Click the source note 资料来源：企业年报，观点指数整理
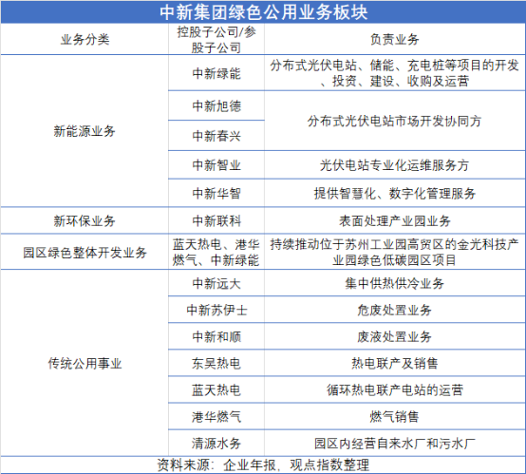526x474 pixels. (263, 465)
